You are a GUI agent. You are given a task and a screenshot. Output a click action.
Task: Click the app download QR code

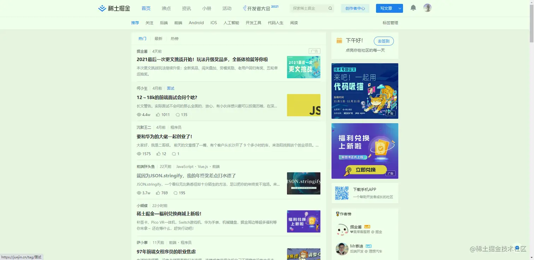tap(342, 193)
